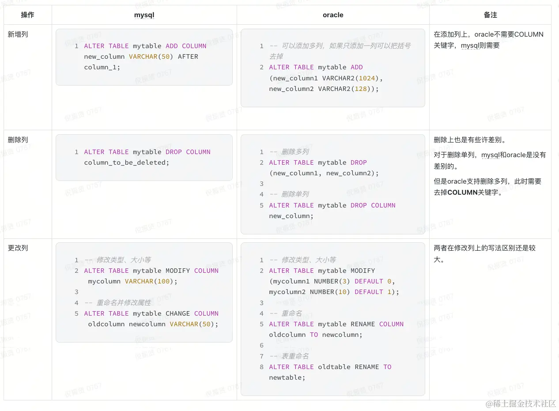Screen dimensions: 559x411
Task: Click the 操作 column header
Action: (27, 15)
